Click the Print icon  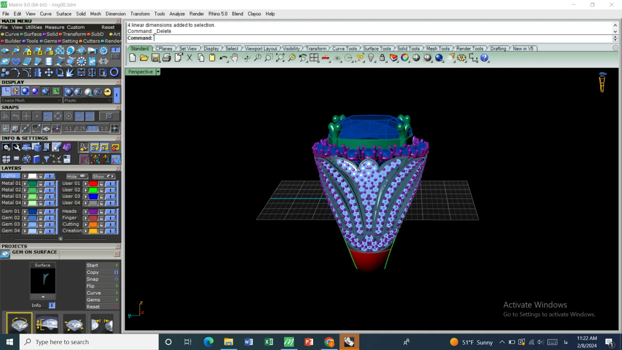(167, 58)
